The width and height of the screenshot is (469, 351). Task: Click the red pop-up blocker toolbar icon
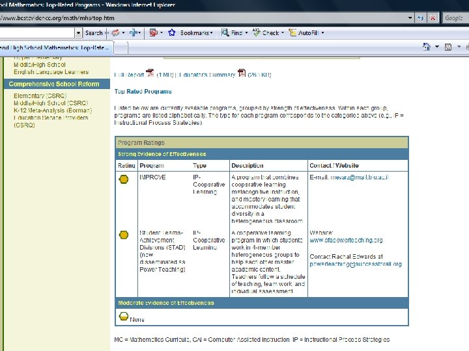click(154, 32)
